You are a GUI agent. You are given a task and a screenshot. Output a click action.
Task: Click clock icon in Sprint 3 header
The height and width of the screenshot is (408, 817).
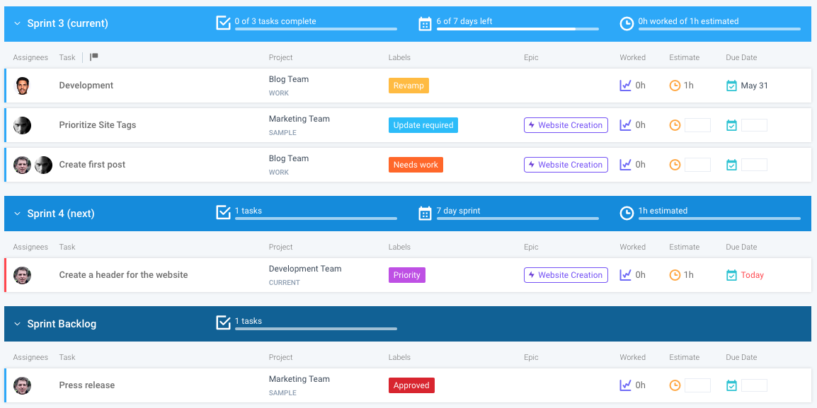tap(627, 24)
